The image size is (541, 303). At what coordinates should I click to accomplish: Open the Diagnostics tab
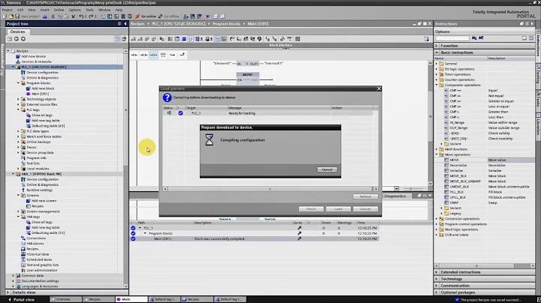(394, 196)
